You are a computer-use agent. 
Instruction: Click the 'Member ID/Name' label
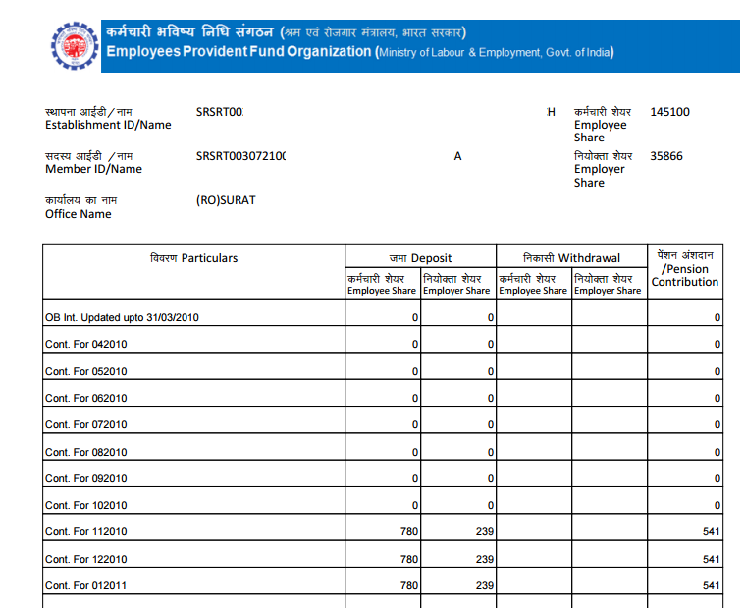pyautogui.click(x=93, y=169)
